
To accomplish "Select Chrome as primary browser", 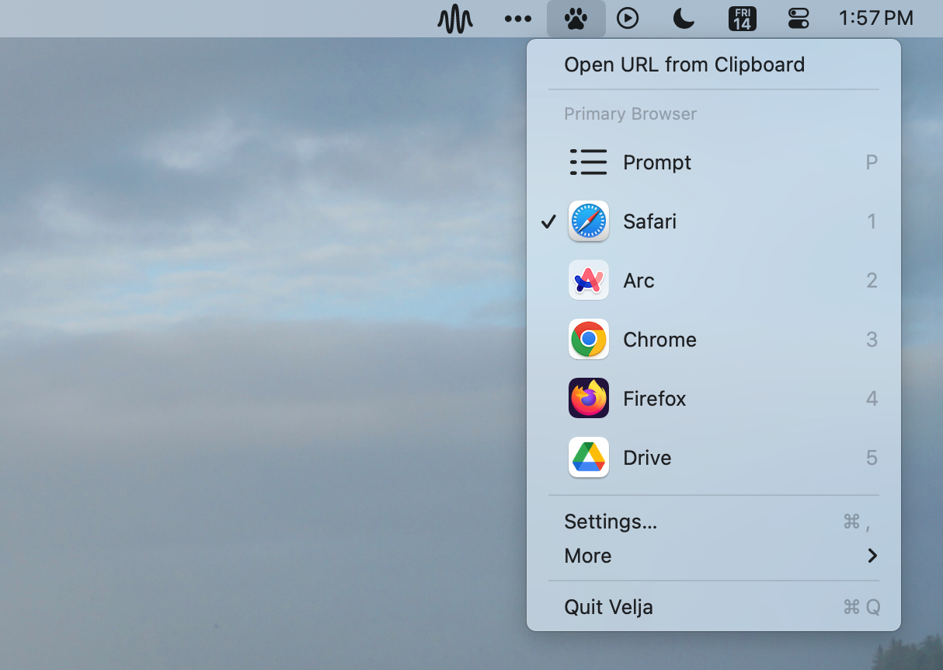I will tap(714, 340).
